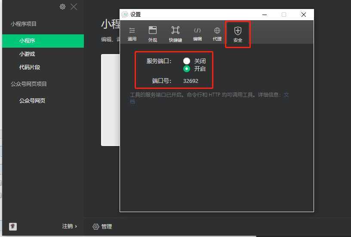
Task: Click the settings window app icon
Action: pyautogui.click(x=125, y=15)
